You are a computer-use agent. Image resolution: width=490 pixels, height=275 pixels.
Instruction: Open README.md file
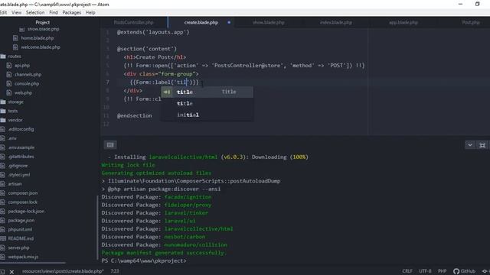tap(21, 238)
